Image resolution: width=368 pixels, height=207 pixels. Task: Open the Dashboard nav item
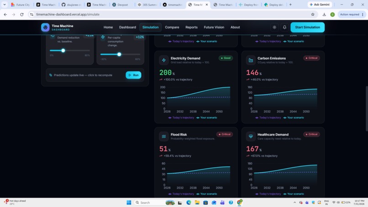coord(127,27)
